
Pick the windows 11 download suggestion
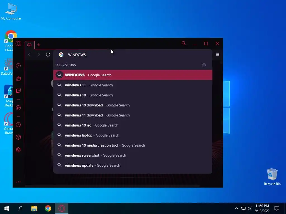133,115
